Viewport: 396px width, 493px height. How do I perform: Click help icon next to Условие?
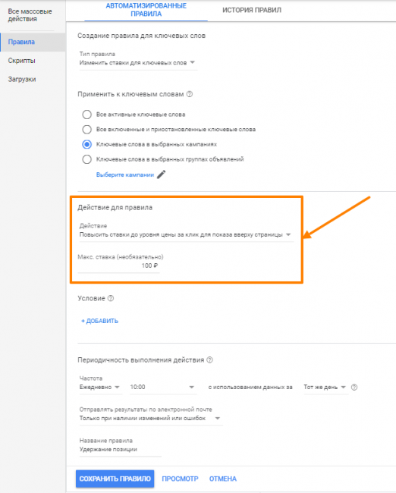click(111, 298)
